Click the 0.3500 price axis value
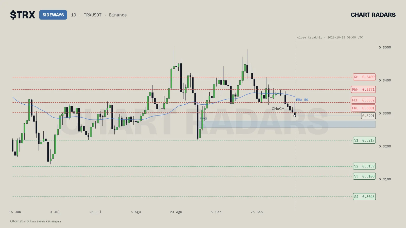This screenshot has height=228, width=406. tap(385, 47)
